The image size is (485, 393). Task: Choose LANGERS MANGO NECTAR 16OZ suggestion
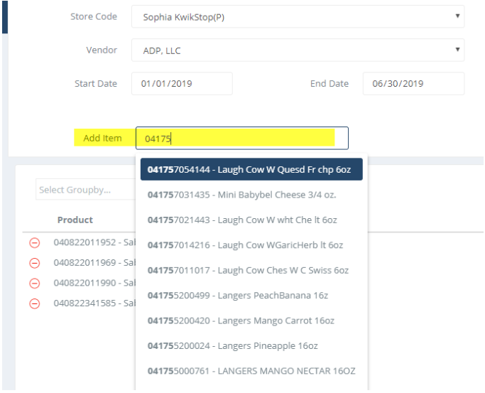point(251,371)
